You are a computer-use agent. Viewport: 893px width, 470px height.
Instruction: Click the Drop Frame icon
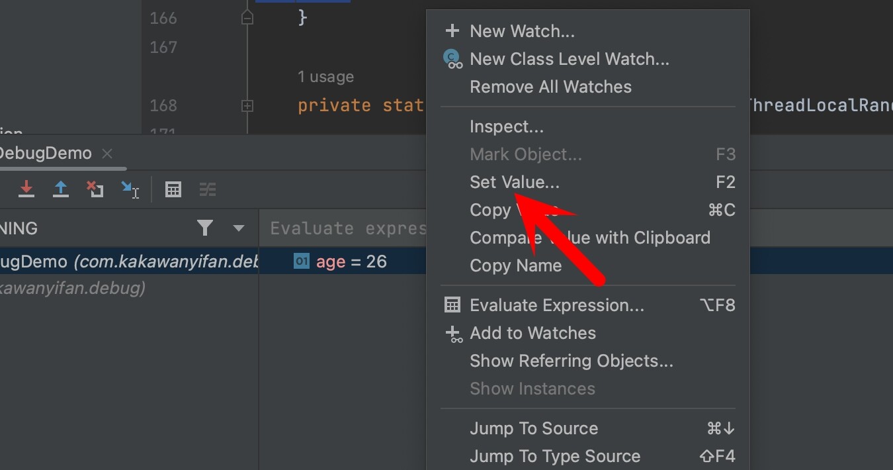[95, 189]
